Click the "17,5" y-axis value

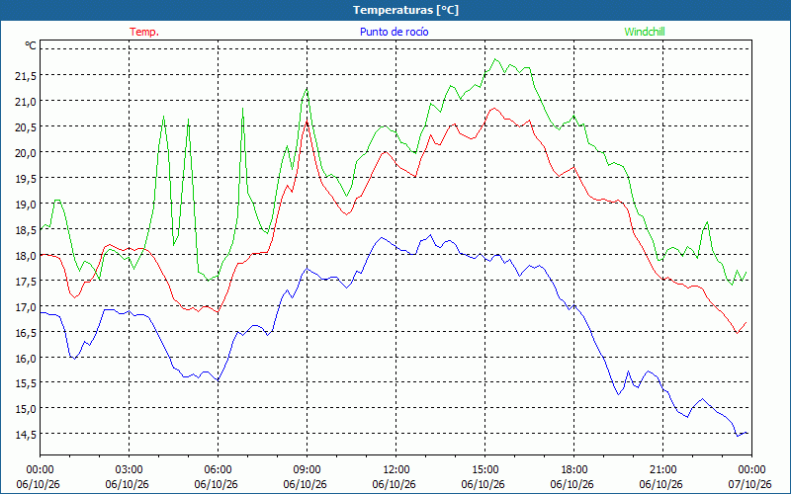[26, 282]
